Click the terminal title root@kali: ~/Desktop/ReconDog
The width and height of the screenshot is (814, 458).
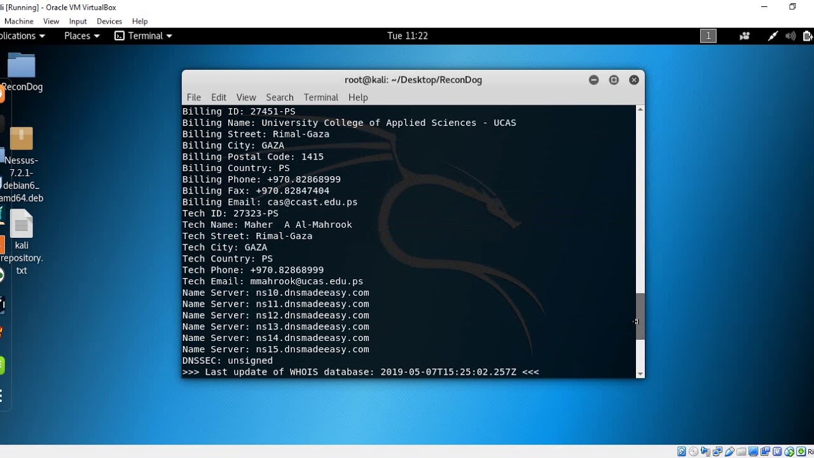pos(413,80)
